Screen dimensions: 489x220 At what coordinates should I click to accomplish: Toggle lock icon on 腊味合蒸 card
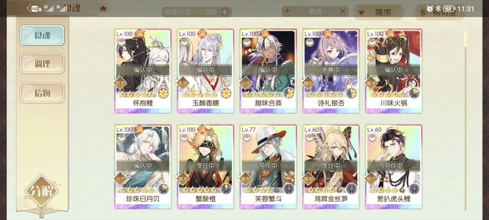[x=247, y=42]
